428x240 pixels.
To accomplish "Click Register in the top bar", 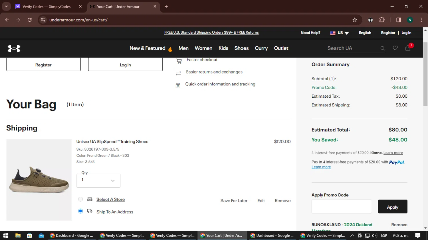I will (x=388, y=33).
